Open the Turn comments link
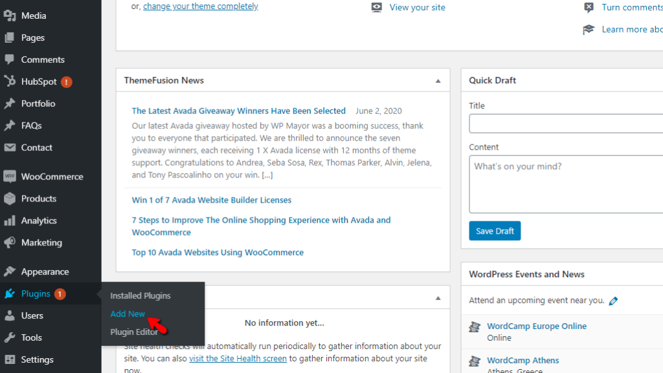The height and width of the screenshot is (373, 663). pyautogui.click(x=632, y=7)
